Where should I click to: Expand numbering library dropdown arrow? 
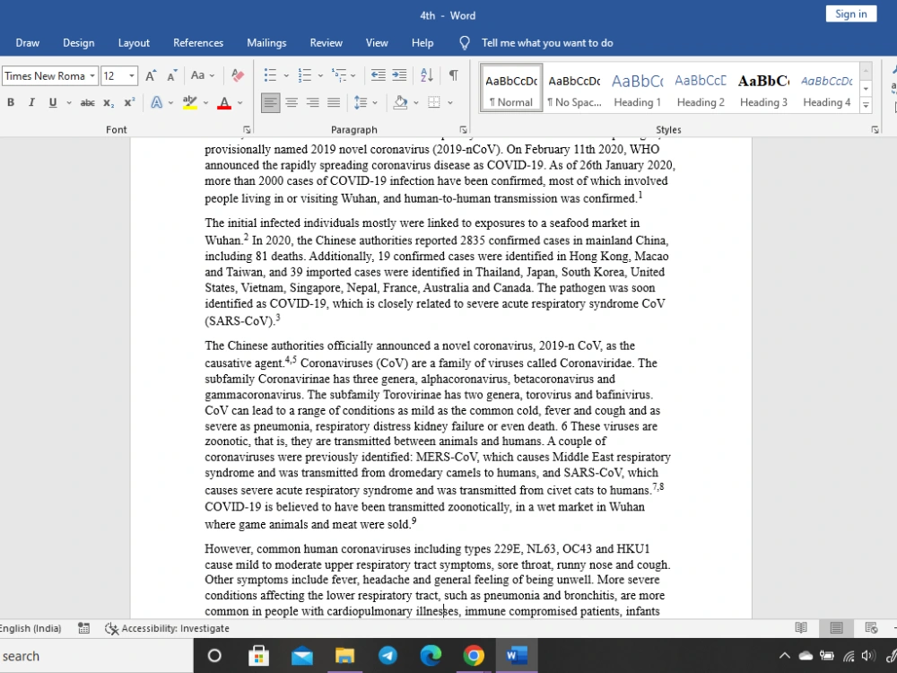[320, 75]
